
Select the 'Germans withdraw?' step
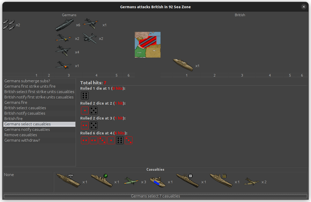(x=39, y=140)
